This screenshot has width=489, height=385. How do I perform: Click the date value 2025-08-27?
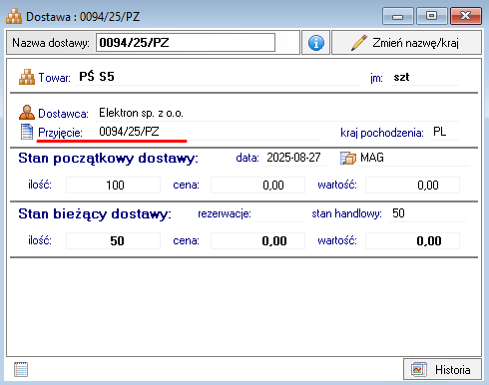tap(293, 157)
